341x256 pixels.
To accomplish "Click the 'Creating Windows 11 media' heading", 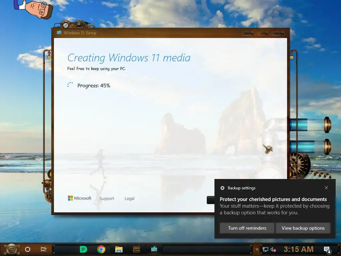I will (x=129, y=58).
